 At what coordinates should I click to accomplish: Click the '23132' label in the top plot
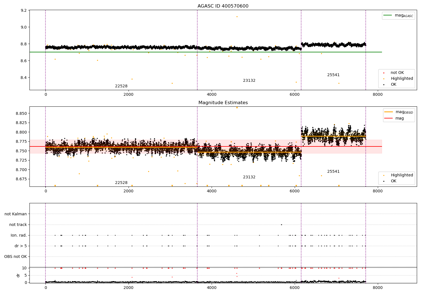(x=249, y=81)
